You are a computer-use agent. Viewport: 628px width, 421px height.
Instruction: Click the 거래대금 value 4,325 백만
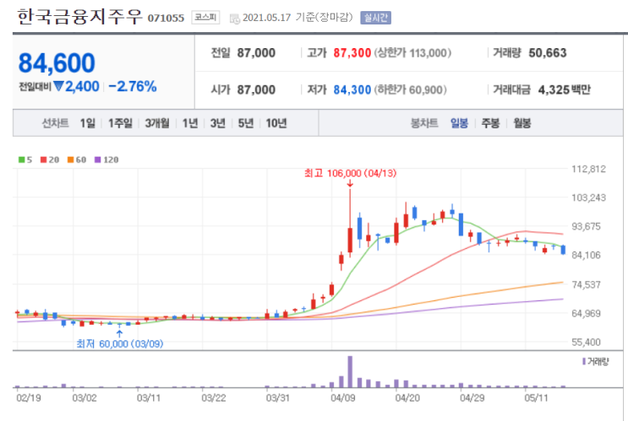tap(565, 89)
